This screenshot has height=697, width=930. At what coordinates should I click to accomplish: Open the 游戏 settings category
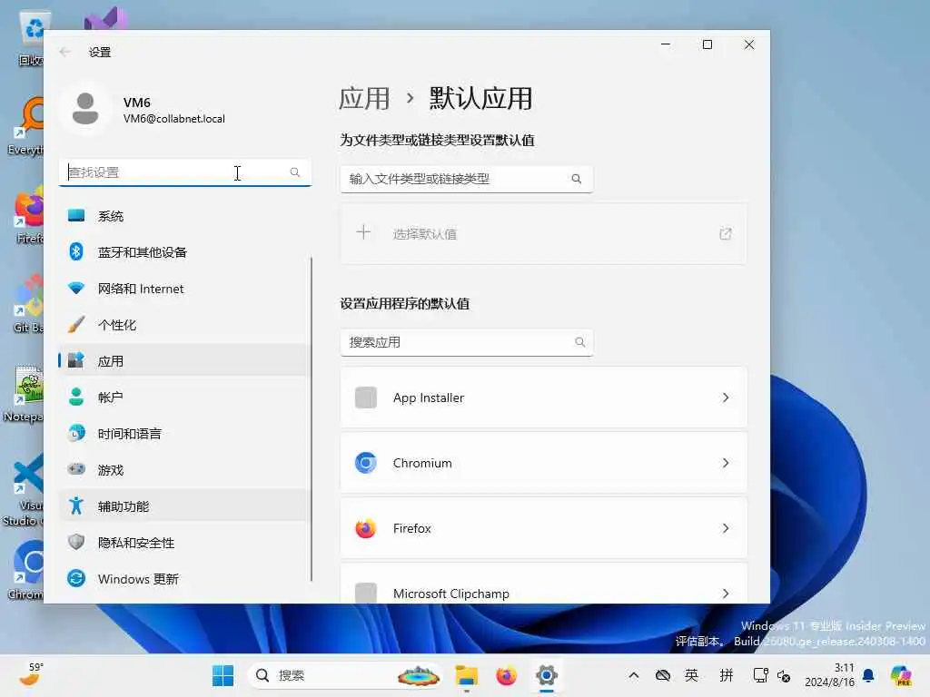click(x=183, y=470)
